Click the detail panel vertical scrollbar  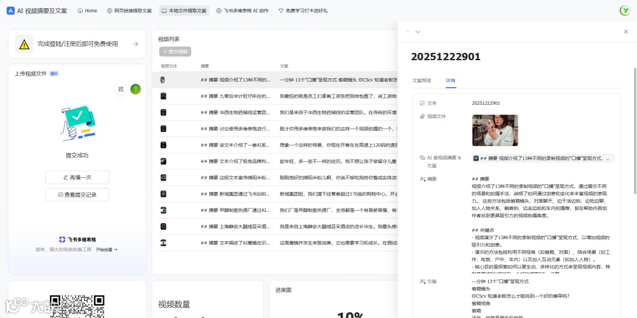(x=634, y=130)
